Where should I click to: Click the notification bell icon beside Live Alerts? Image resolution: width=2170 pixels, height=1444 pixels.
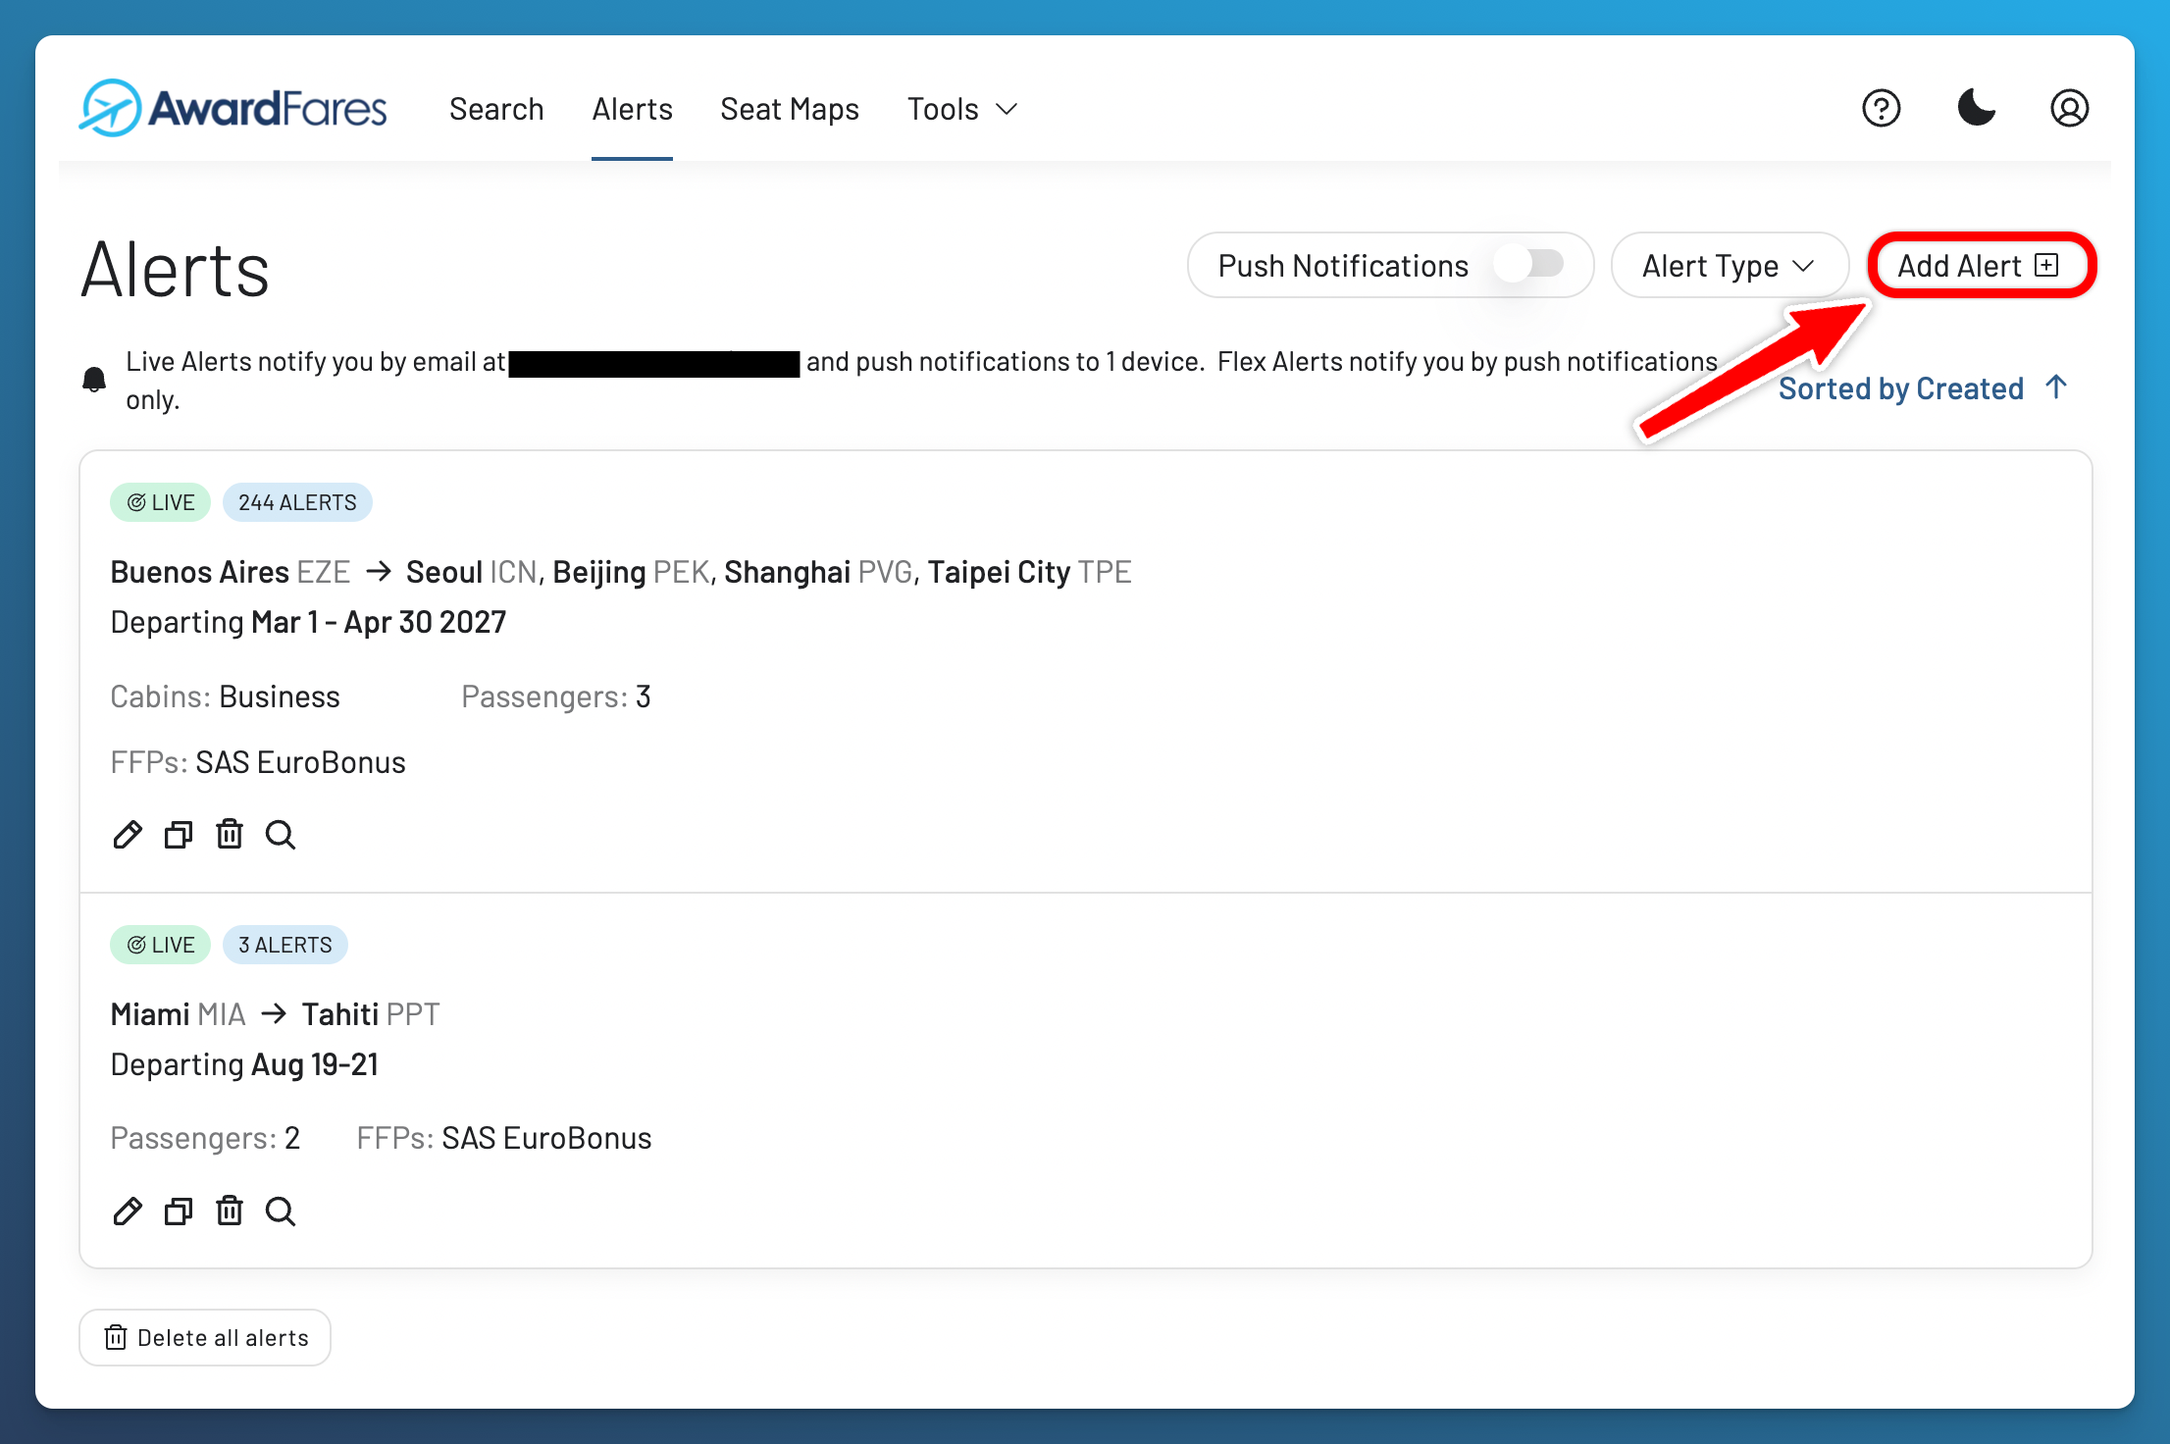point(94,380)
